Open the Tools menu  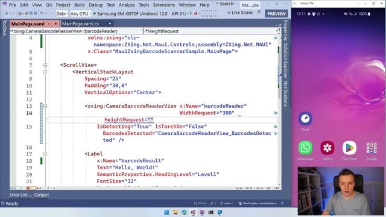tap(144, 5)
